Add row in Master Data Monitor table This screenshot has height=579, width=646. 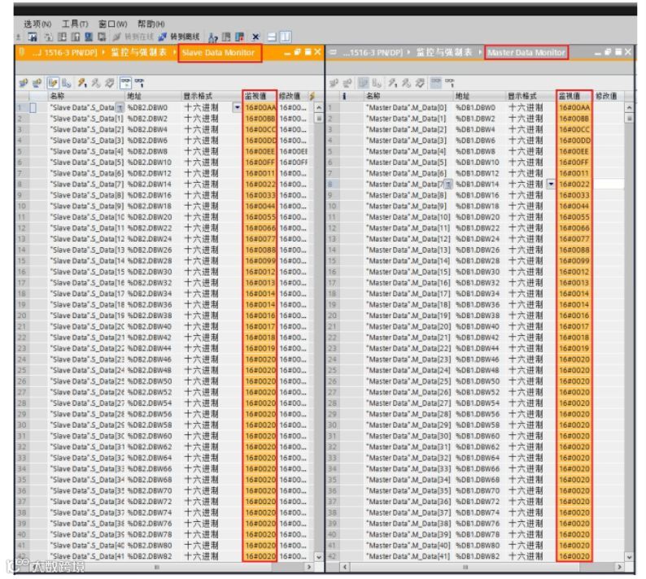(x=347, y=83)
